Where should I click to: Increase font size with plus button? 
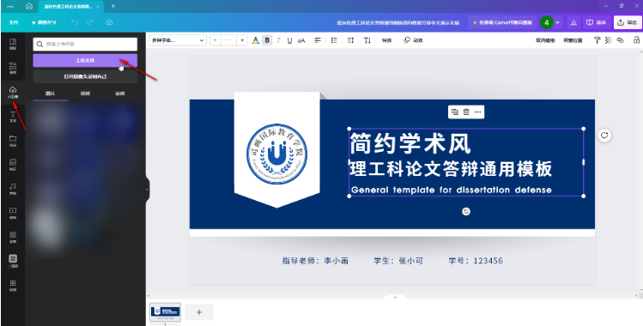[x=242, y=40]
